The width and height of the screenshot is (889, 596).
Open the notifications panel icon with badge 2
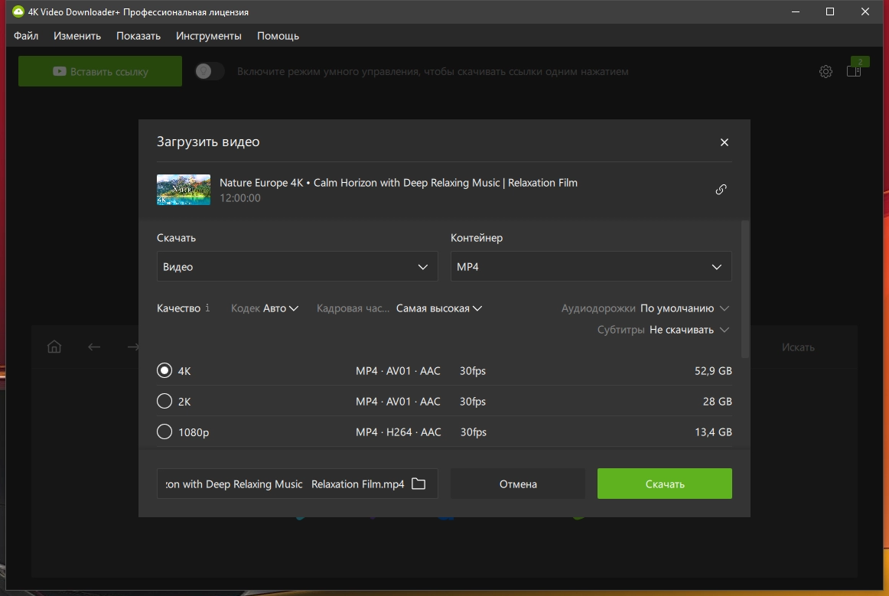[x=855, y=71]
